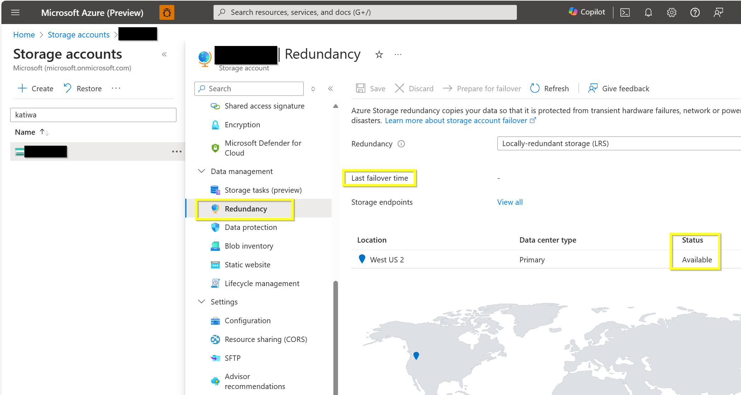Click the katiwa filter text box
The height and width of the screenshot is (395, 741).
click(93, 115)
